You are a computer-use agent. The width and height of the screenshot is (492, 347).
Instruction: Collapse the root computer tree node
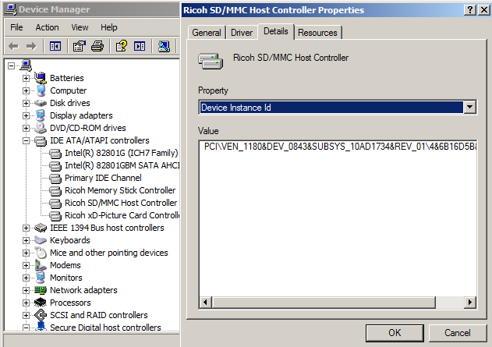point(11,66)
